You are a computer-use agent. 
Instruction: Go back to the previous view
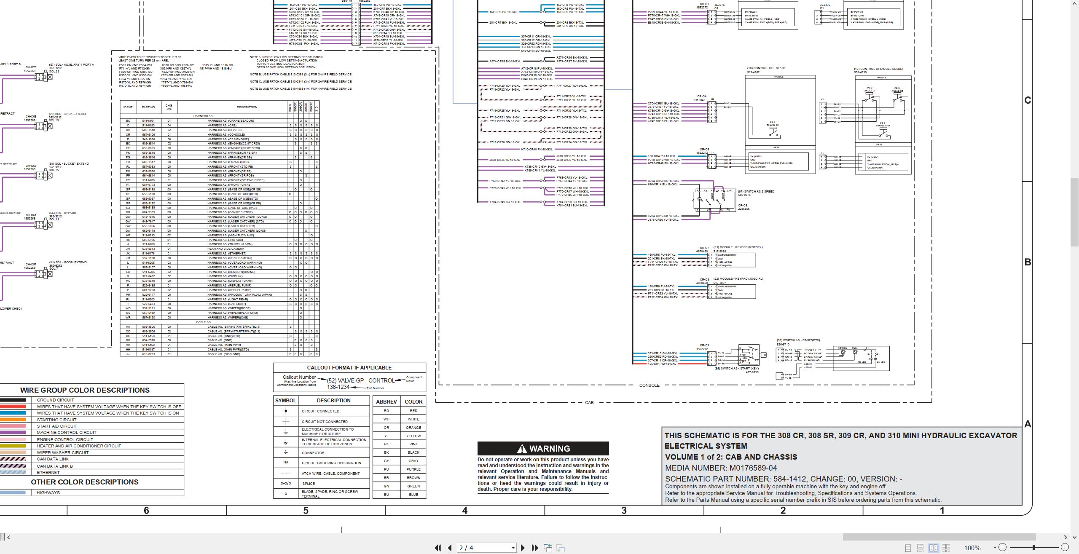(548, 548)
